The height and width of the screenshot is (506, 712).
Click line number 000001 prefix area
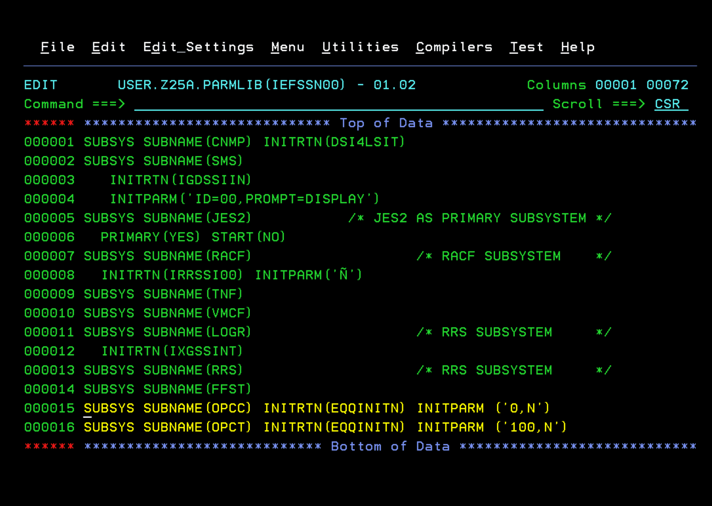point(49,142)
